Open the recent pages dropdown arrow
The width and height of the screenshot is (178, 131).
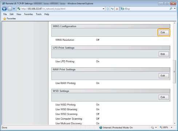click(x=14, y=9)
